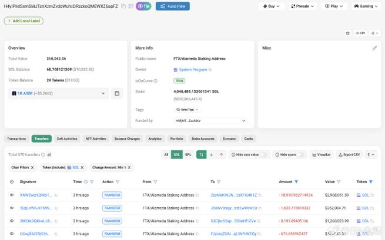Toggle Hide spam switch
Image resolution: width=385 pixels, height=240 pixels.
tap(300, 154)
